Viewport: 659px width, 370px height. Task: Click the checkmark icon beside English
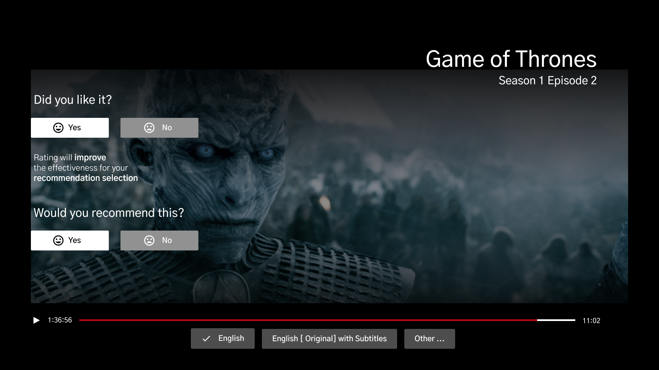(x=206, y=339)
